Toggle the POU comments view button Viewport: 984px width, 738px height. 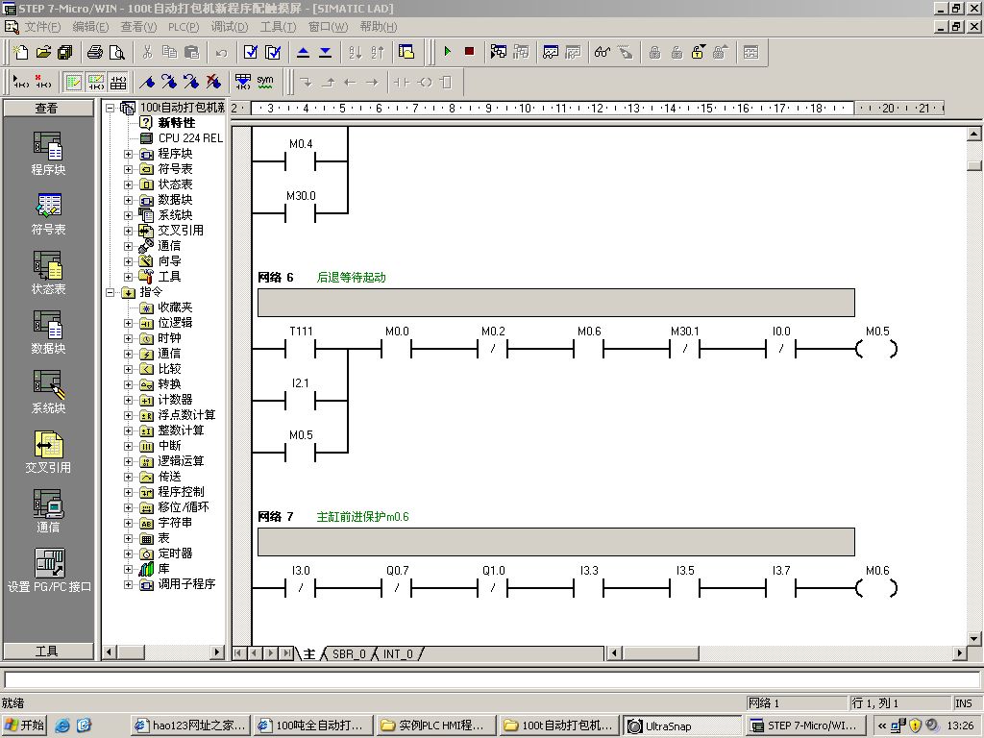tap(73, 82)
